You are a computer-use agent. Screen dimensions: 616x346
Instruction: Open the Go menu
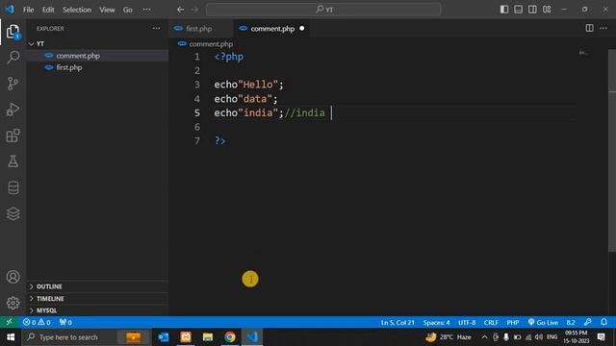click(x=128, y=10)
